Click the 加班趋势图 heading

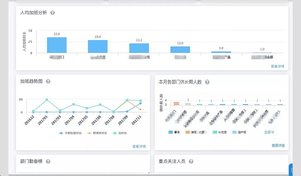pyautogui.click(x=31, y=81)
